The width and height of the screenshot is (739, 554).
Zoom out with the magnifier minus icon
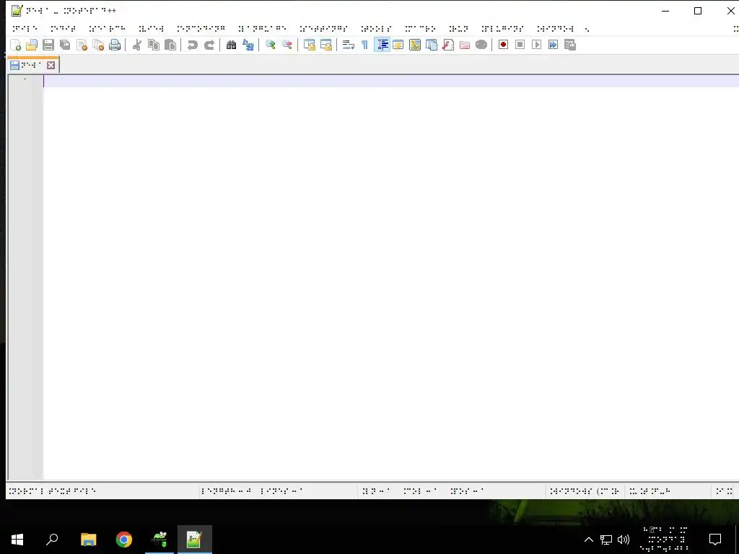coord(287,45)
